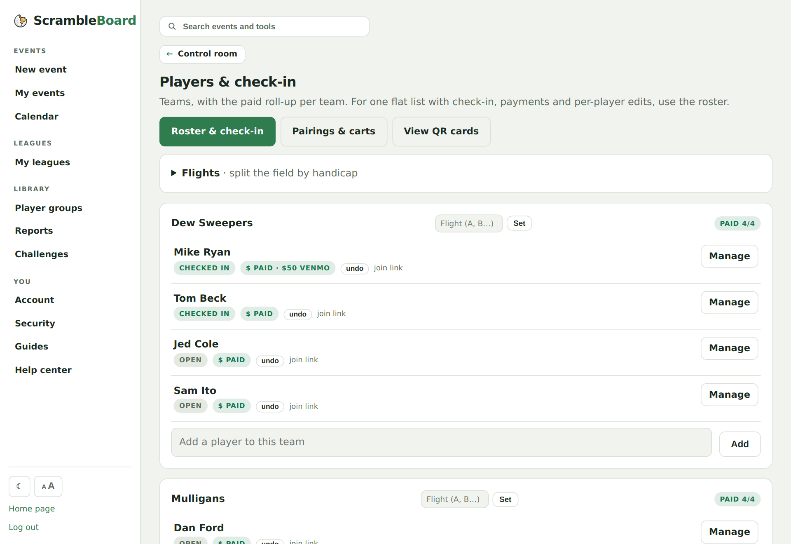This screenshot has width=791, height=544.
Task: Click Mulligans flight input field
Action: pyautogui.click(x=455, y=499)
